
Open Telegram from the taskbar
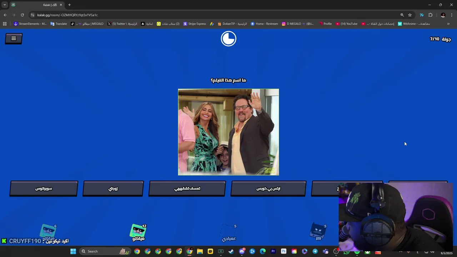(x=315, y=251)
